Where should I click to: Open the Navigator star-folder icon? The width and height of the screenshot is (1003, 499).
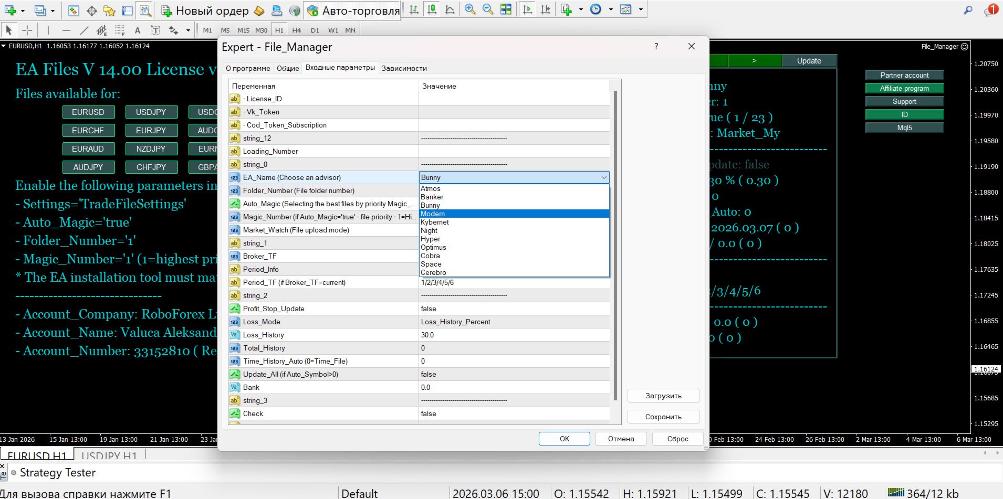pos(109,10)
